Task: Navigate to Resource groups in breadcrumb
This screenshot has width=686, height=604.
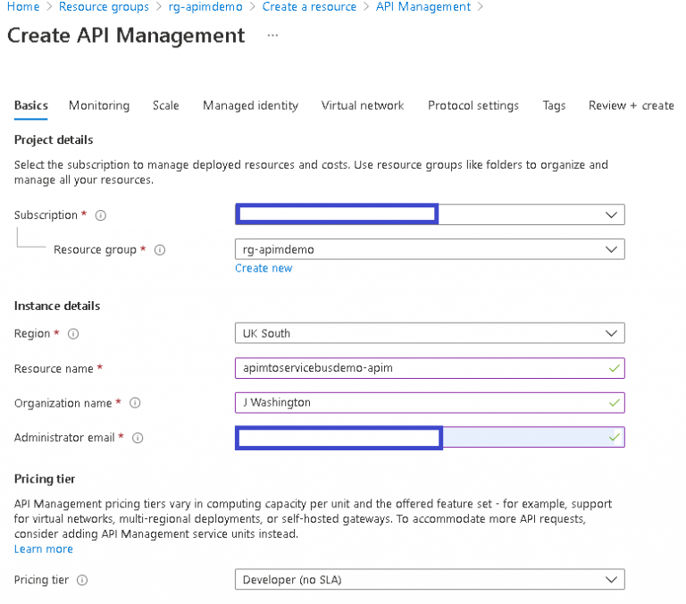Action: tap(104, 7)
